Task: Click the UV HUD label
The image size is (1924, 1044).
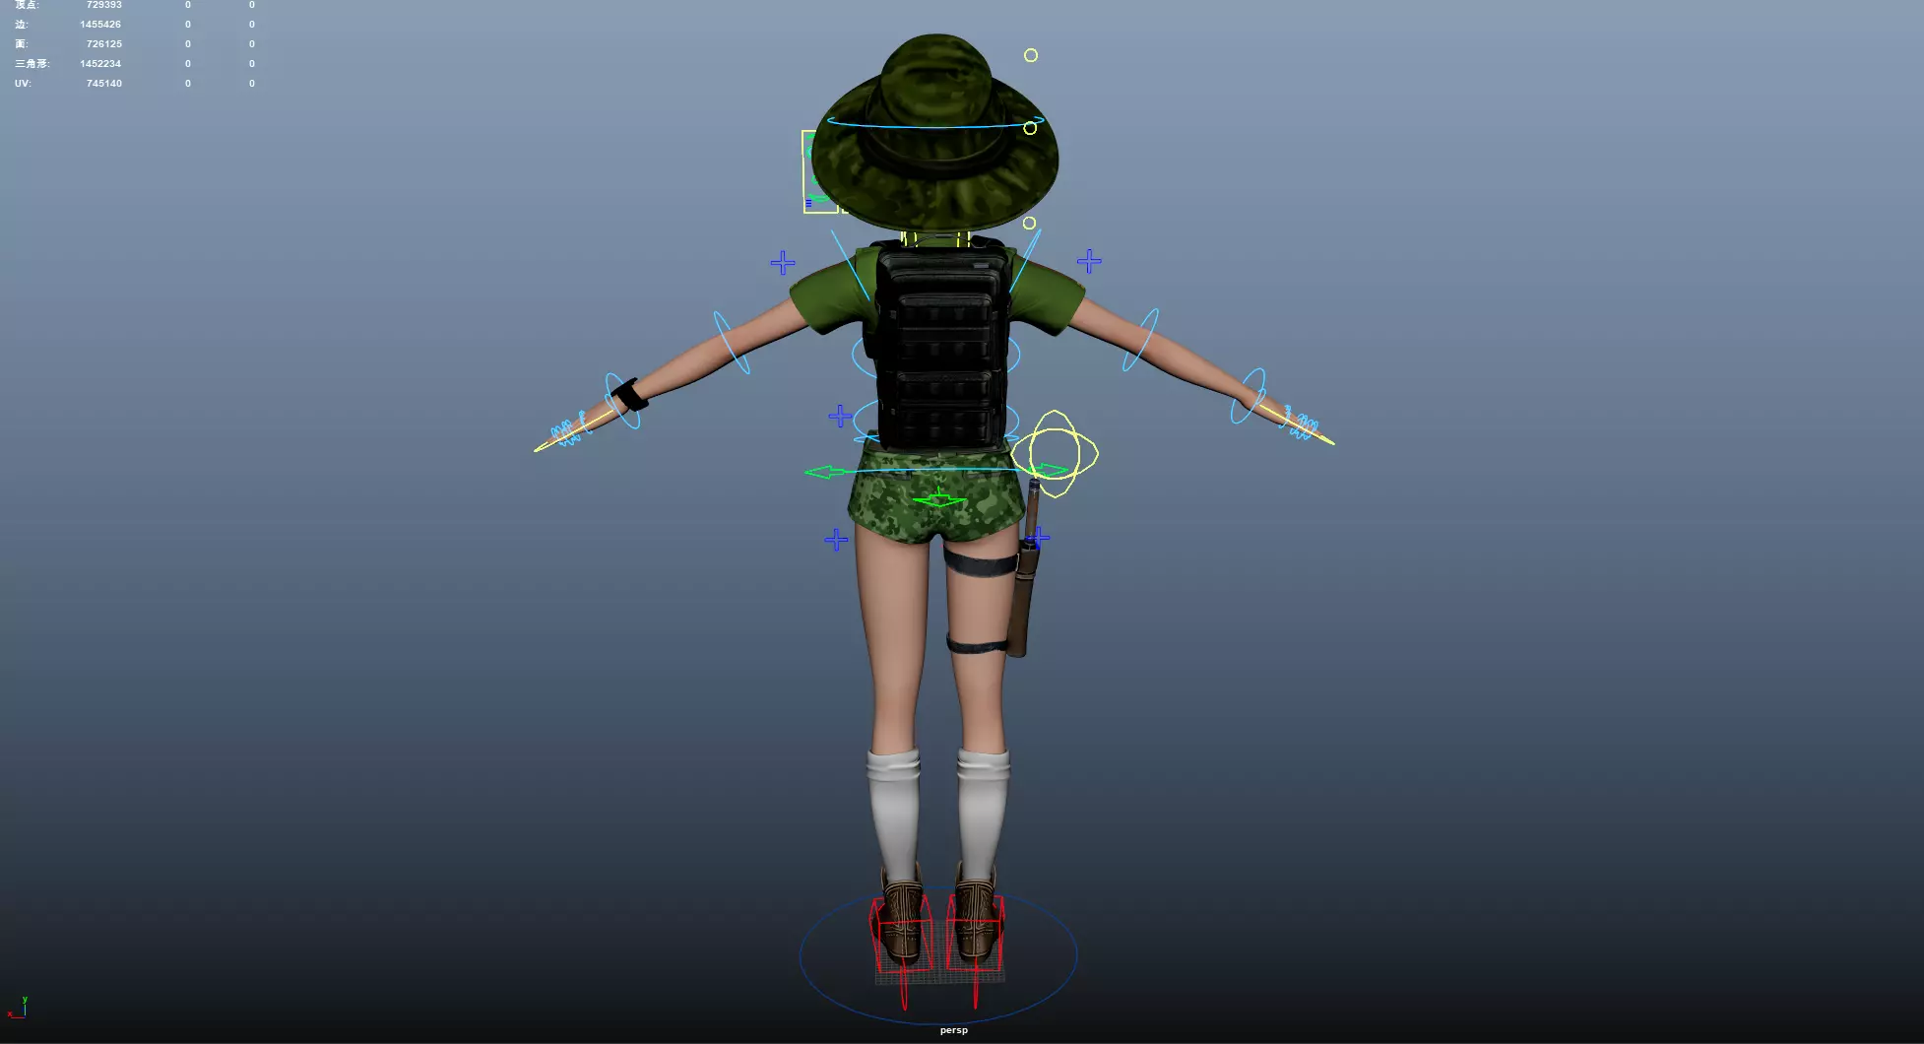Action: (x=23, y=84)
